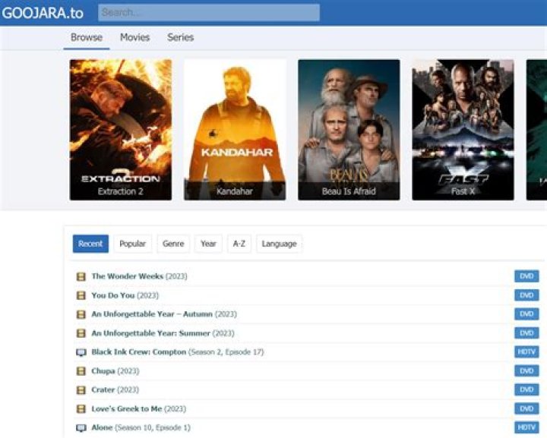Screen dimensions: 547x438
Task: Click the HDTV badge for Black Ink Crew: Compton
Action: pyautogui.click(x=526, y=352)
